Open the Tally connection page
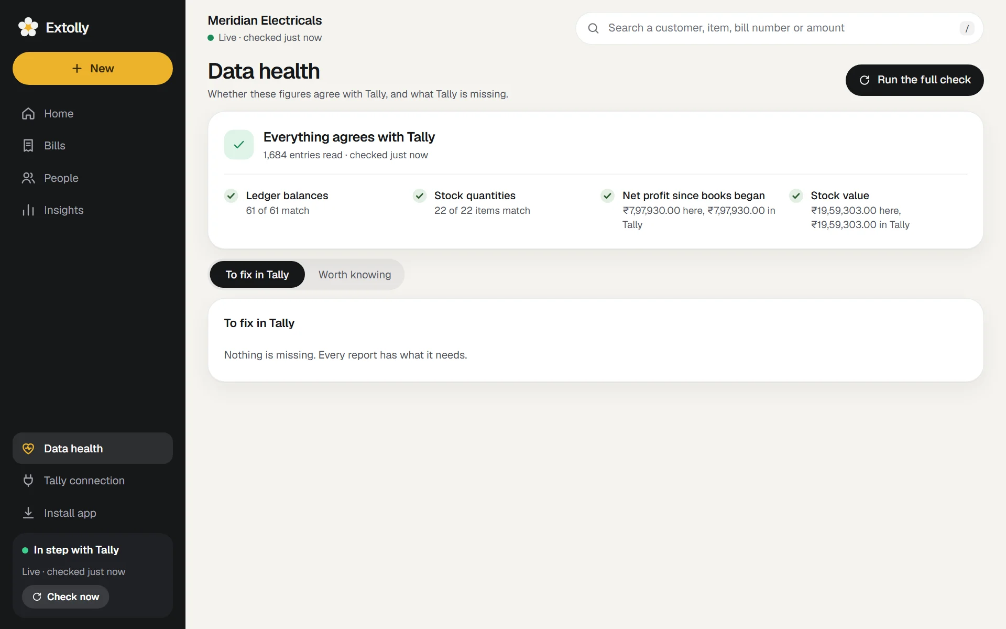This screenshot has height=629, width=1006. tap(93, 481)
